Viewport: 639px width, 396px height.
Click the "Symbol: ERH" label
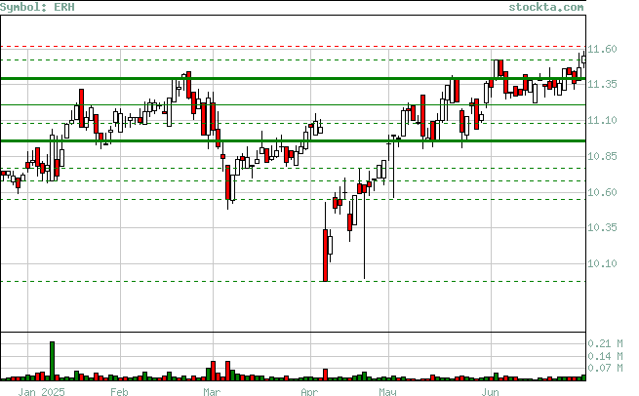coord(37,7)
